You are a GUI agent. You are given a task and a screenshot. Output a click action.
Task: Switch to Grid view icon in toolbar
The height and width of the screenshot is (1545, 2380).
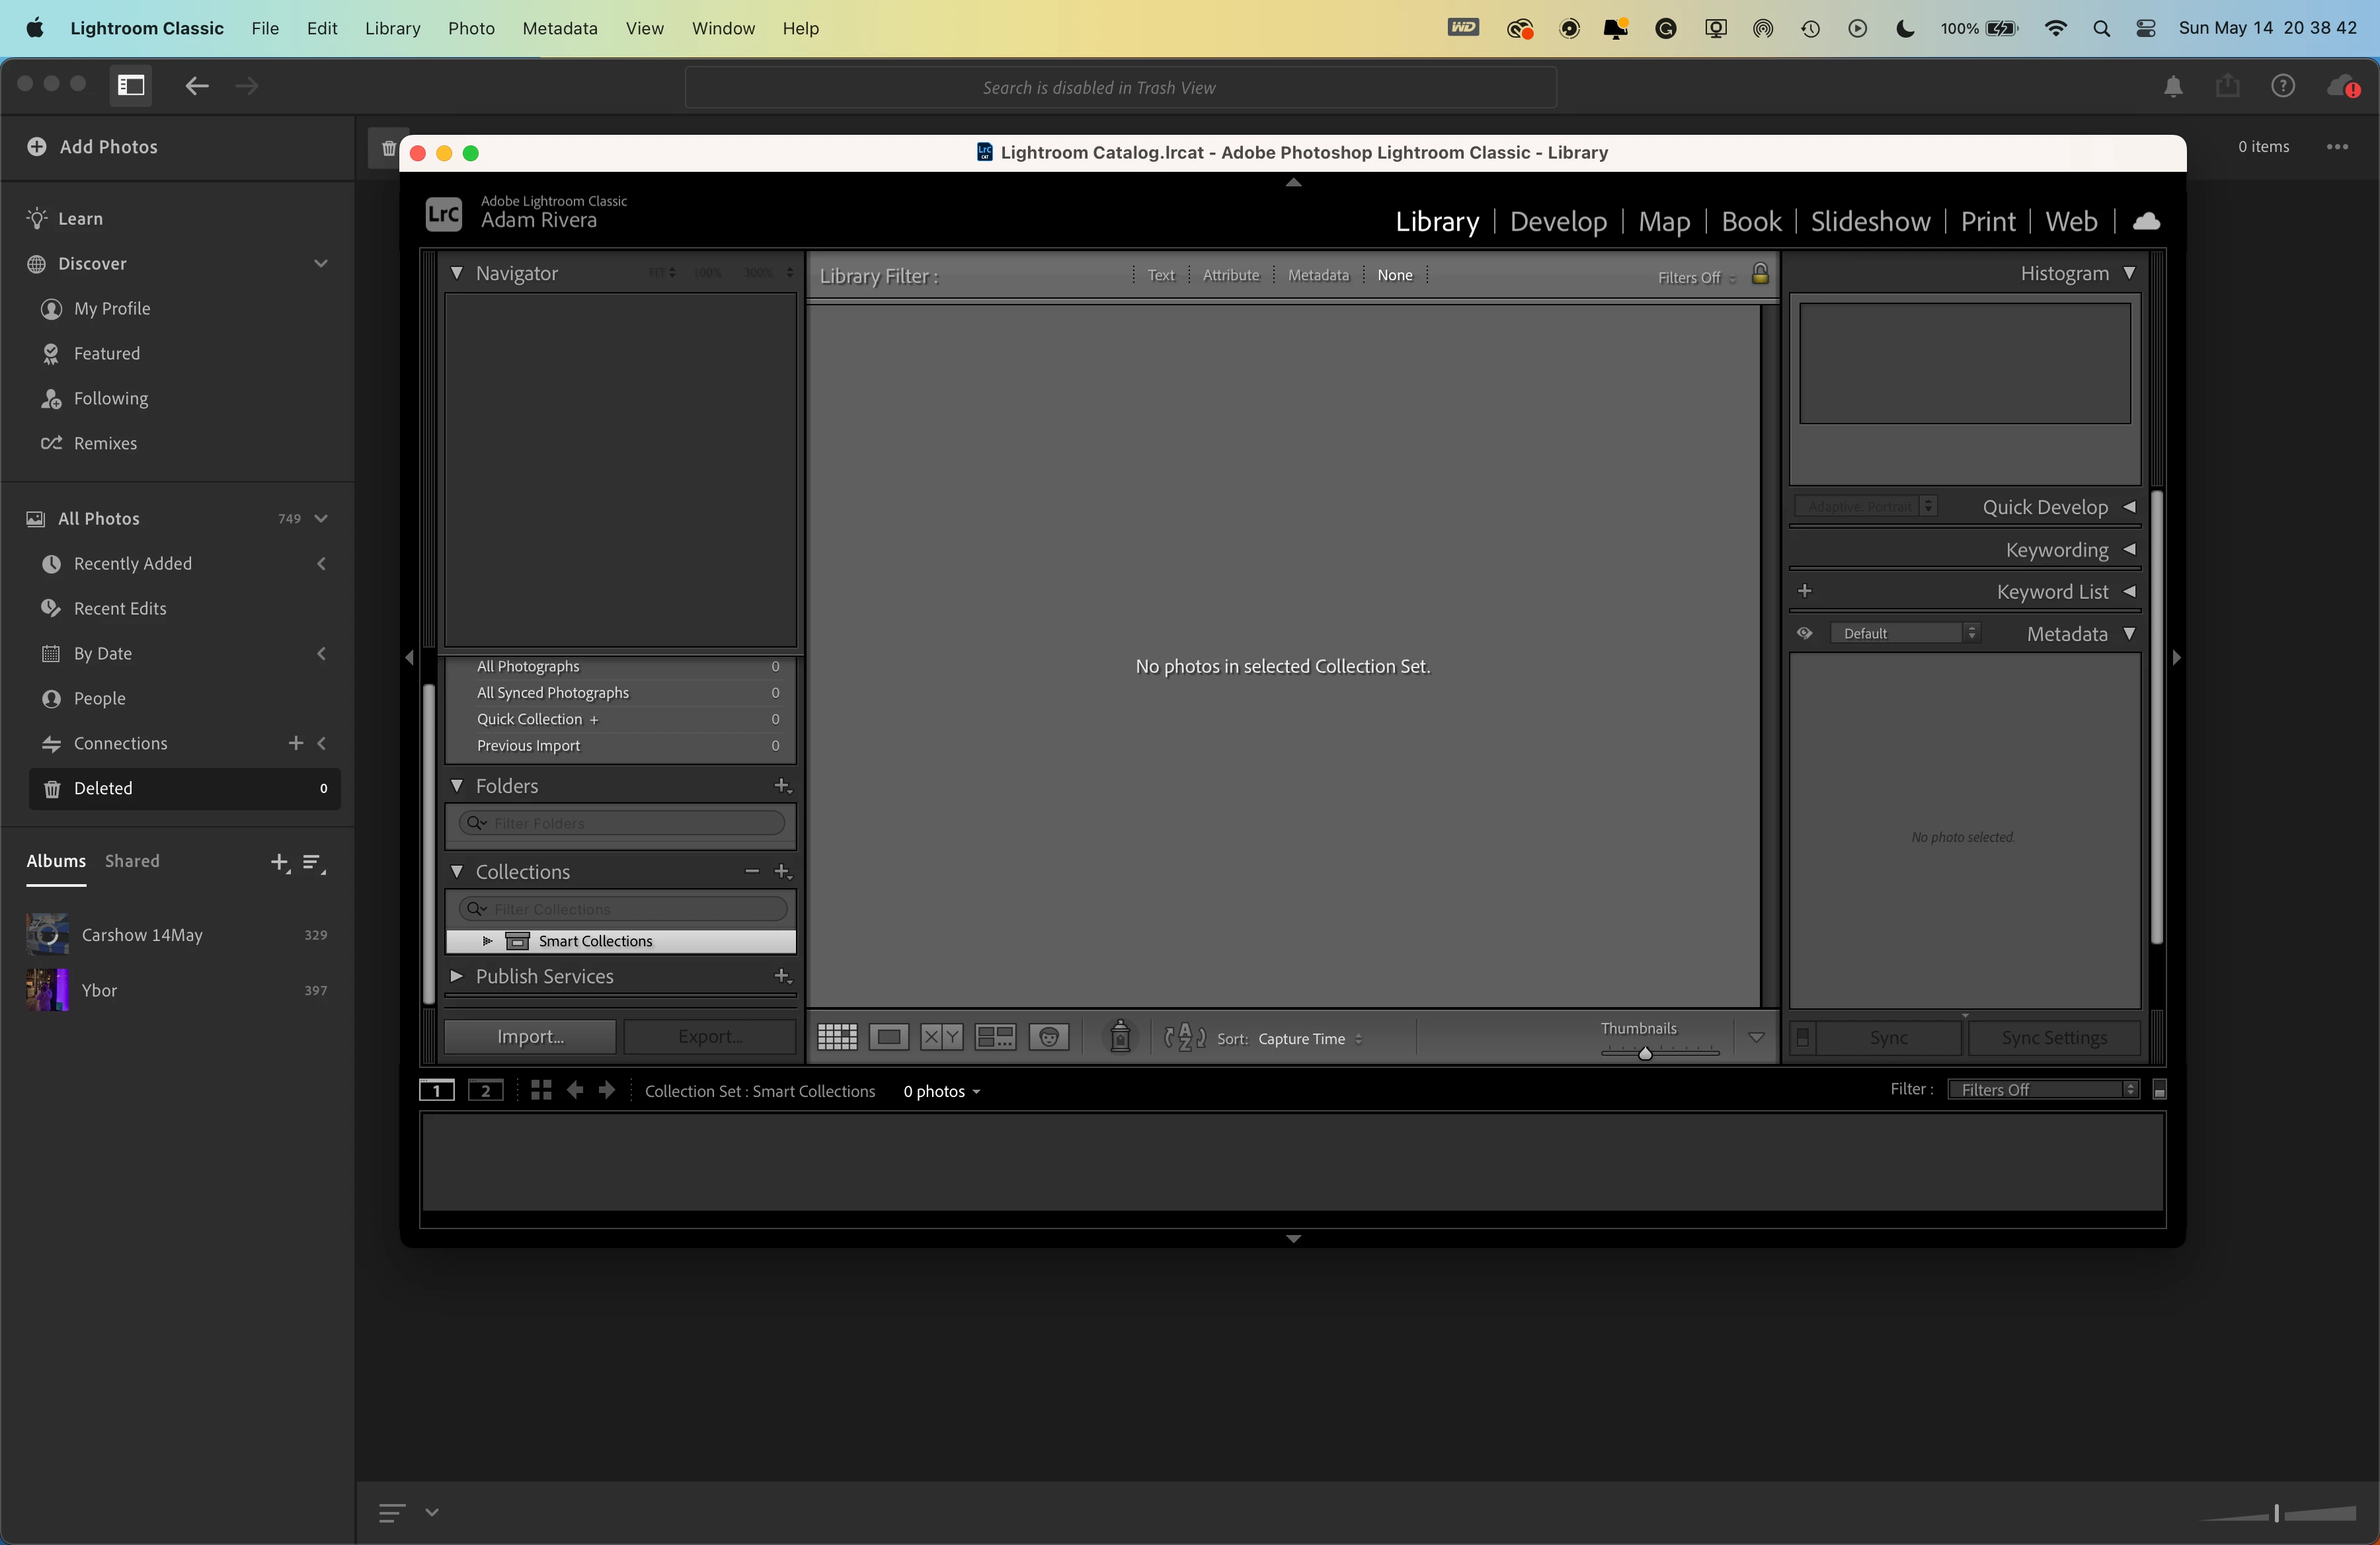tap(837, 1037)
